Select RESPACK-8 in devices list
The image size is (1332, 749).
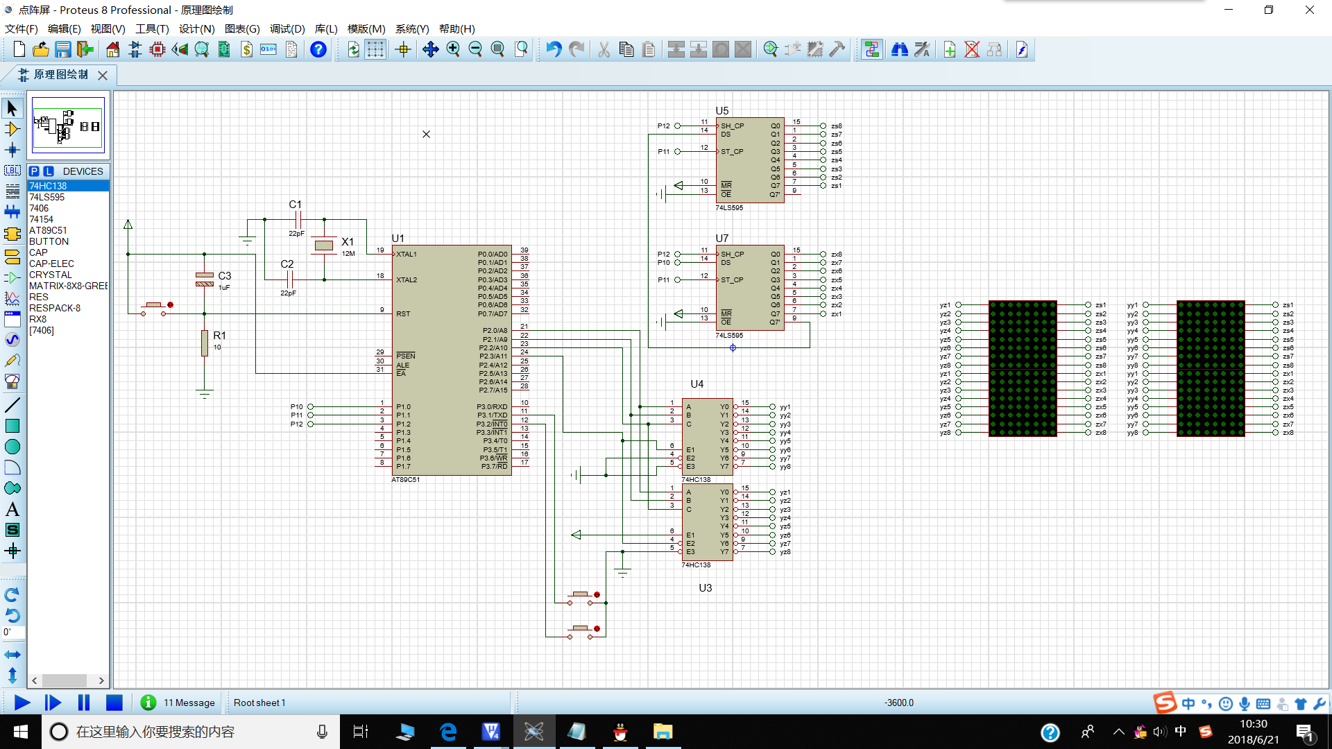[x=68, y=308]
